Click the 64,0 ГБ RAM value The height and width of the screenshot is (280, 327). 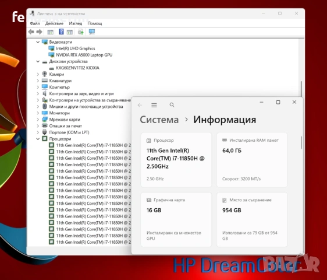(x=232, y=150)
